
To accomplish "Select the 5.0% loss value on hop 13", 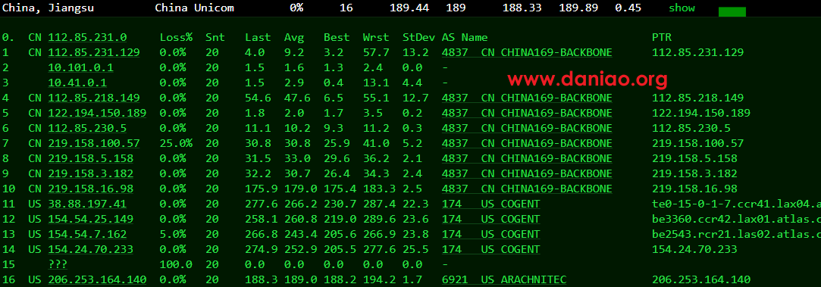I will (173, 235).
